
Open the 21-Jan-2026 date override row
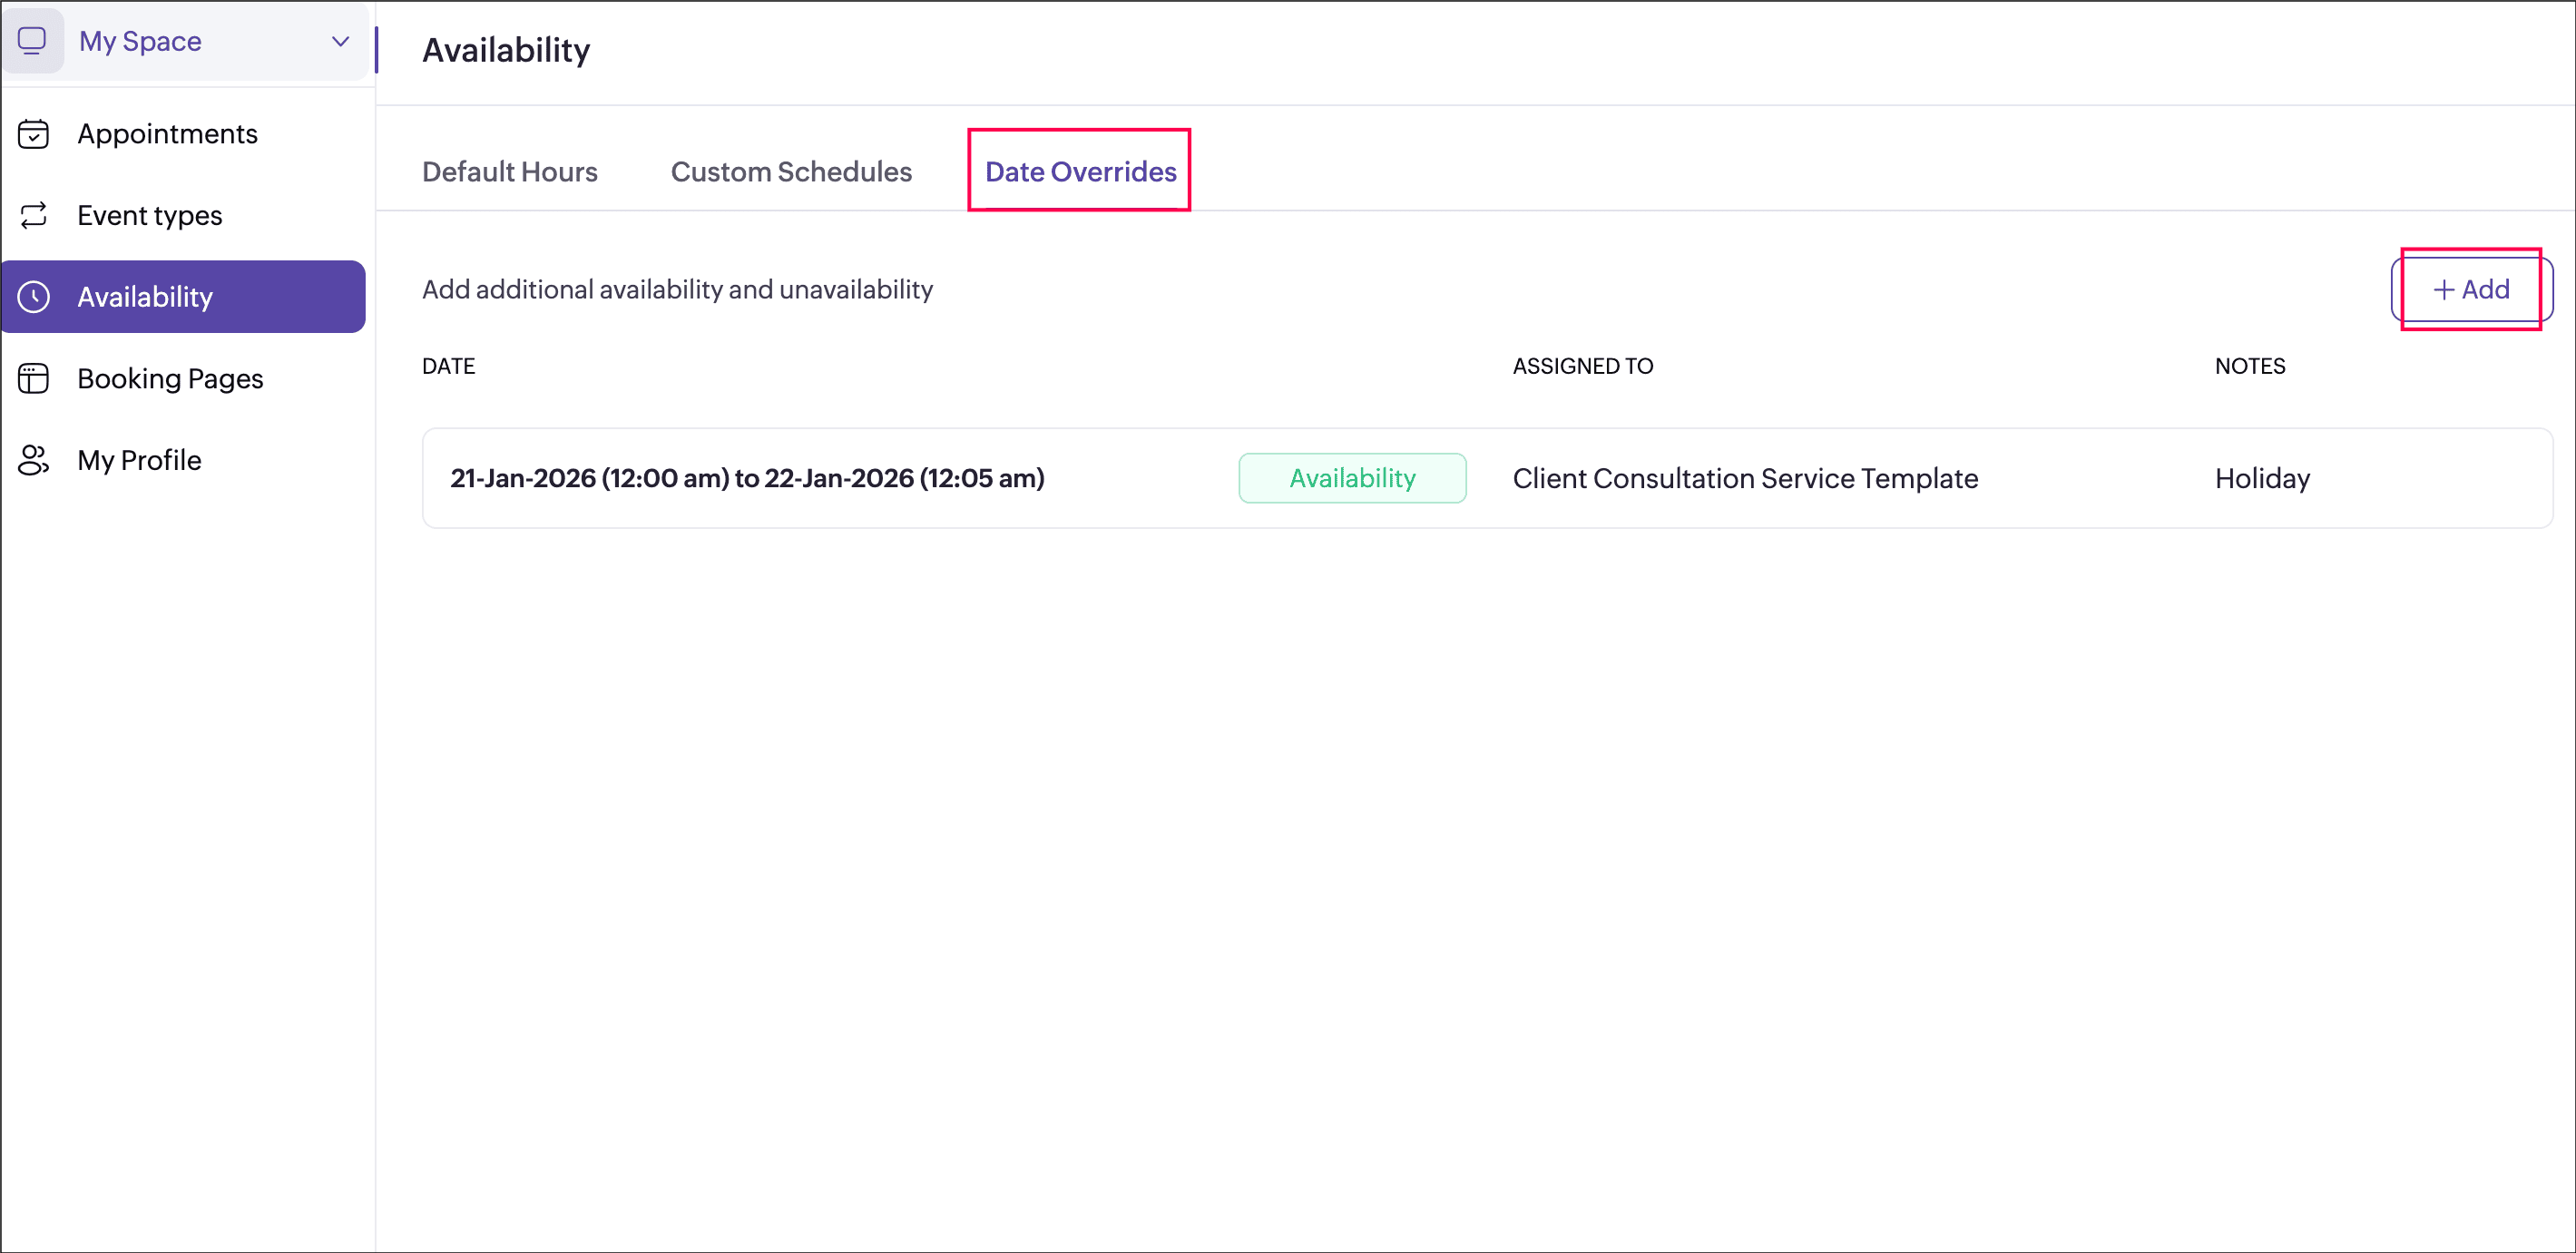[746, 478]
